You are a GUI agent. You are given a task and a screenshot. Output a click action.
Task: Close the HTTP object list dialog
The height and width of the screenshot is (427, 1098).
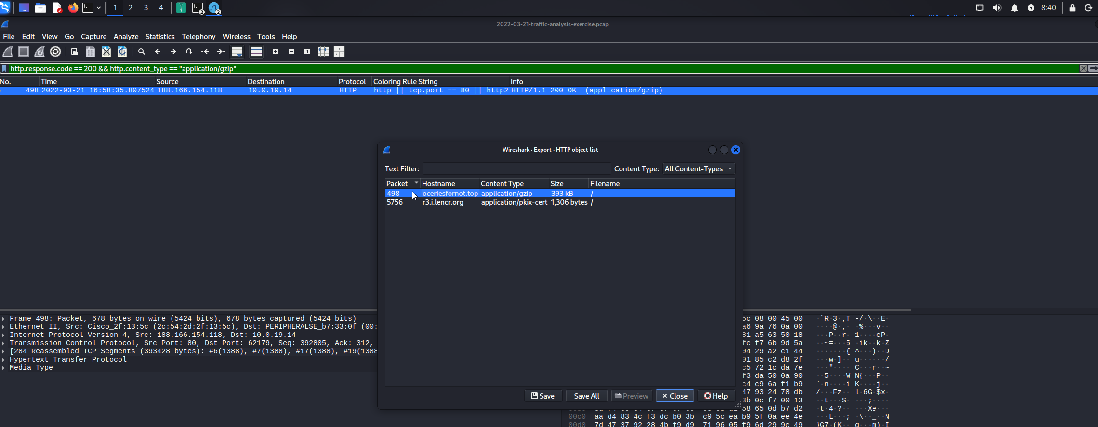coord(675,396)
